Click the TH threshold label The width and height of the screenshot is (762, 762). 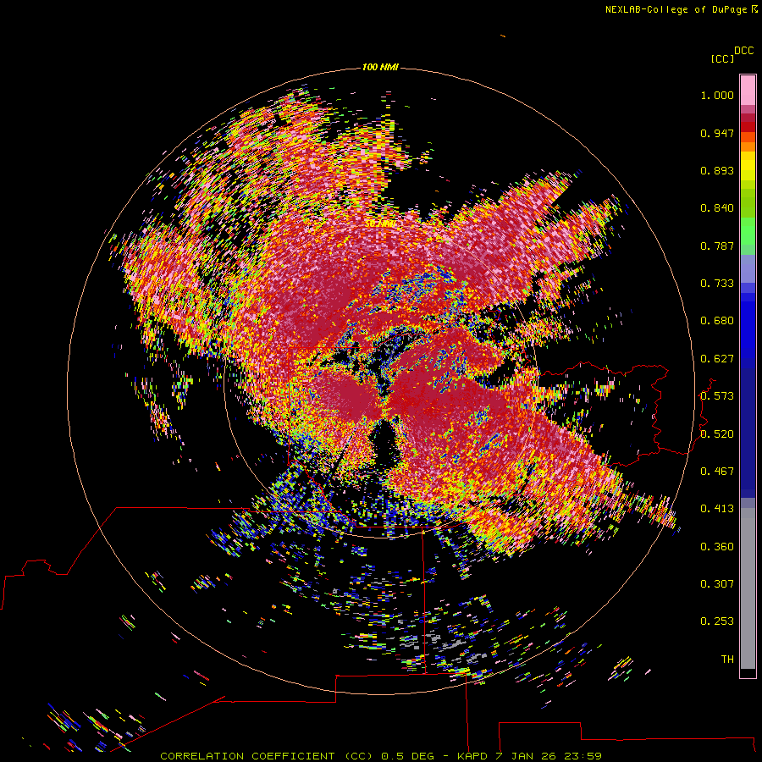(727, 660)
